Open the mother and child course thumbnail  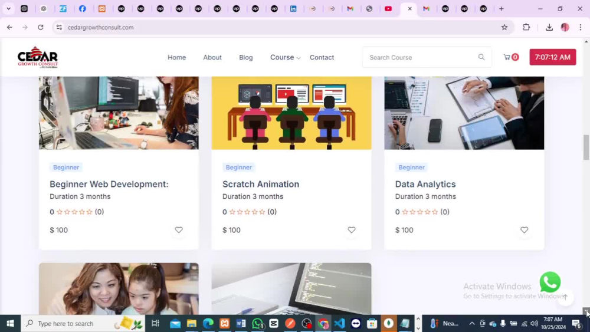point(119,289)
